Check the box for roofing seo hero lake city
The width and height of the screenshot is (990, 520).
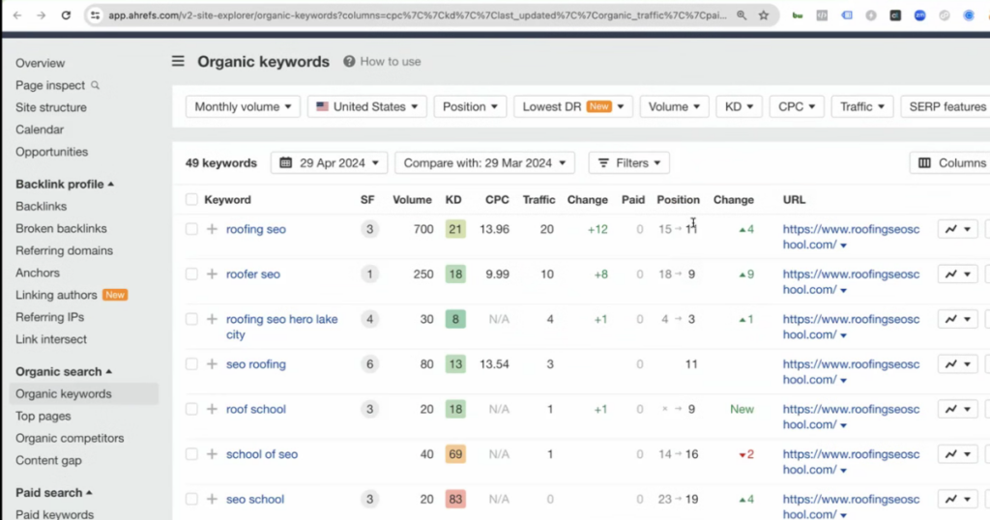(x=191, y=319)
